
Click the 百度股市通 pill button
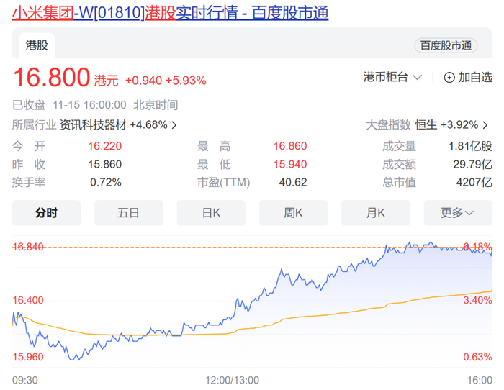coord(446,45)
